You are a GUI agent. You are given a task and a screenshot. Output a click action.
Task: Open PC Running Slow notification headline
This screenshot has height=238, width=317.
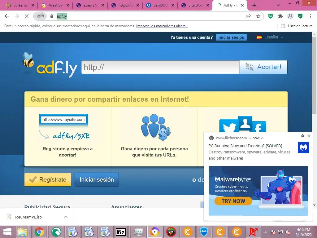(245, 146)
